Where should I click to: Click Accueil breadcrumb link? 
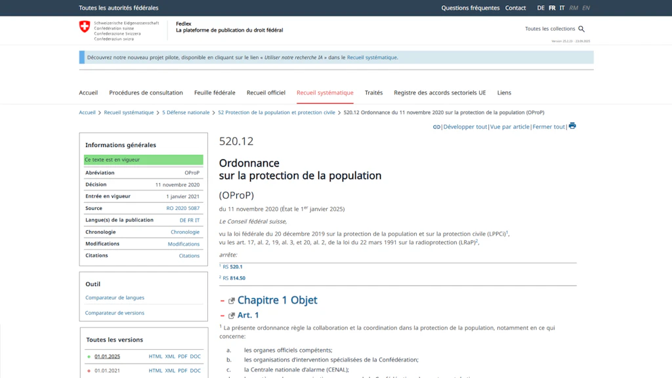tap(87, 112)
